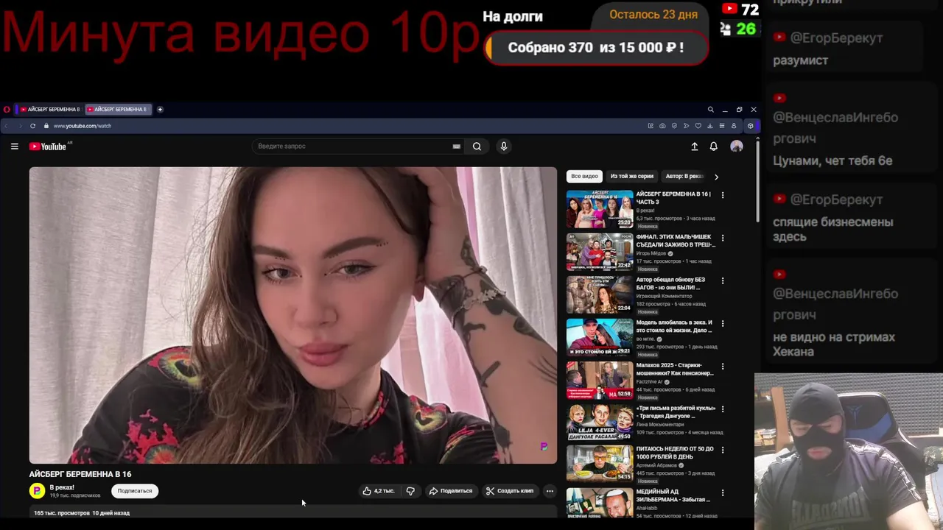This screenshot has height=530, width=943.
Task: Add a new browser tab
Action: point(160,110)
